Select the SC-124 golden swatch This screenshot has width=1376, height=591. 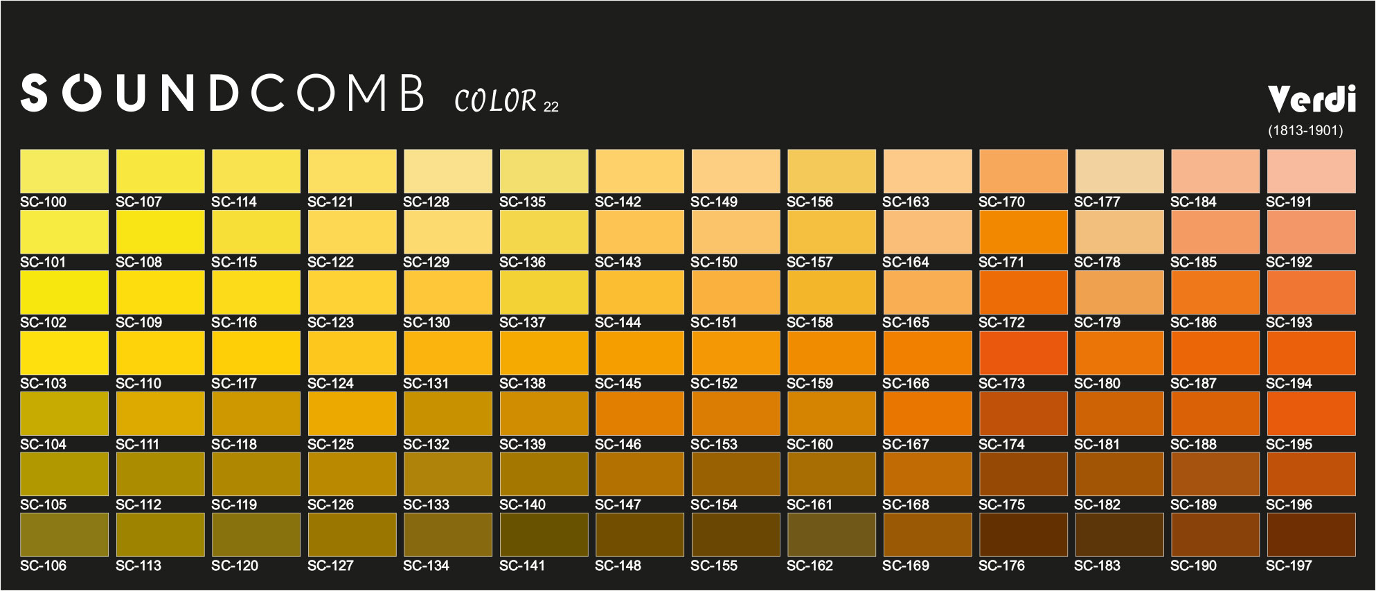point(352,353)
